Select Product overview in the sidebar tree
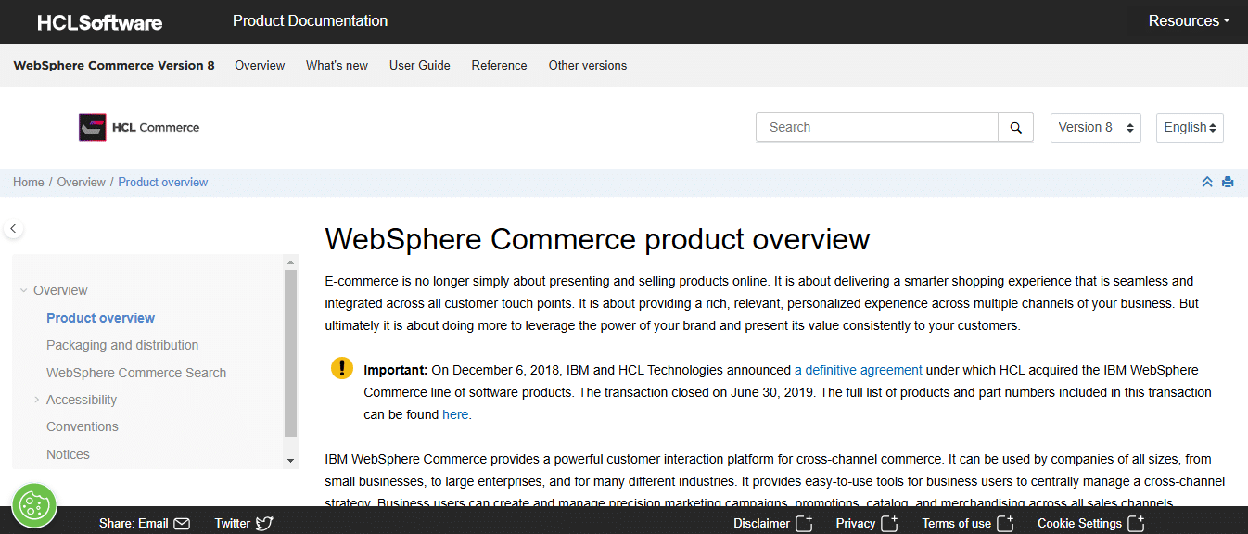This screenshot has width=1248, height=534. pyautogui.click(x=101, y=318)
